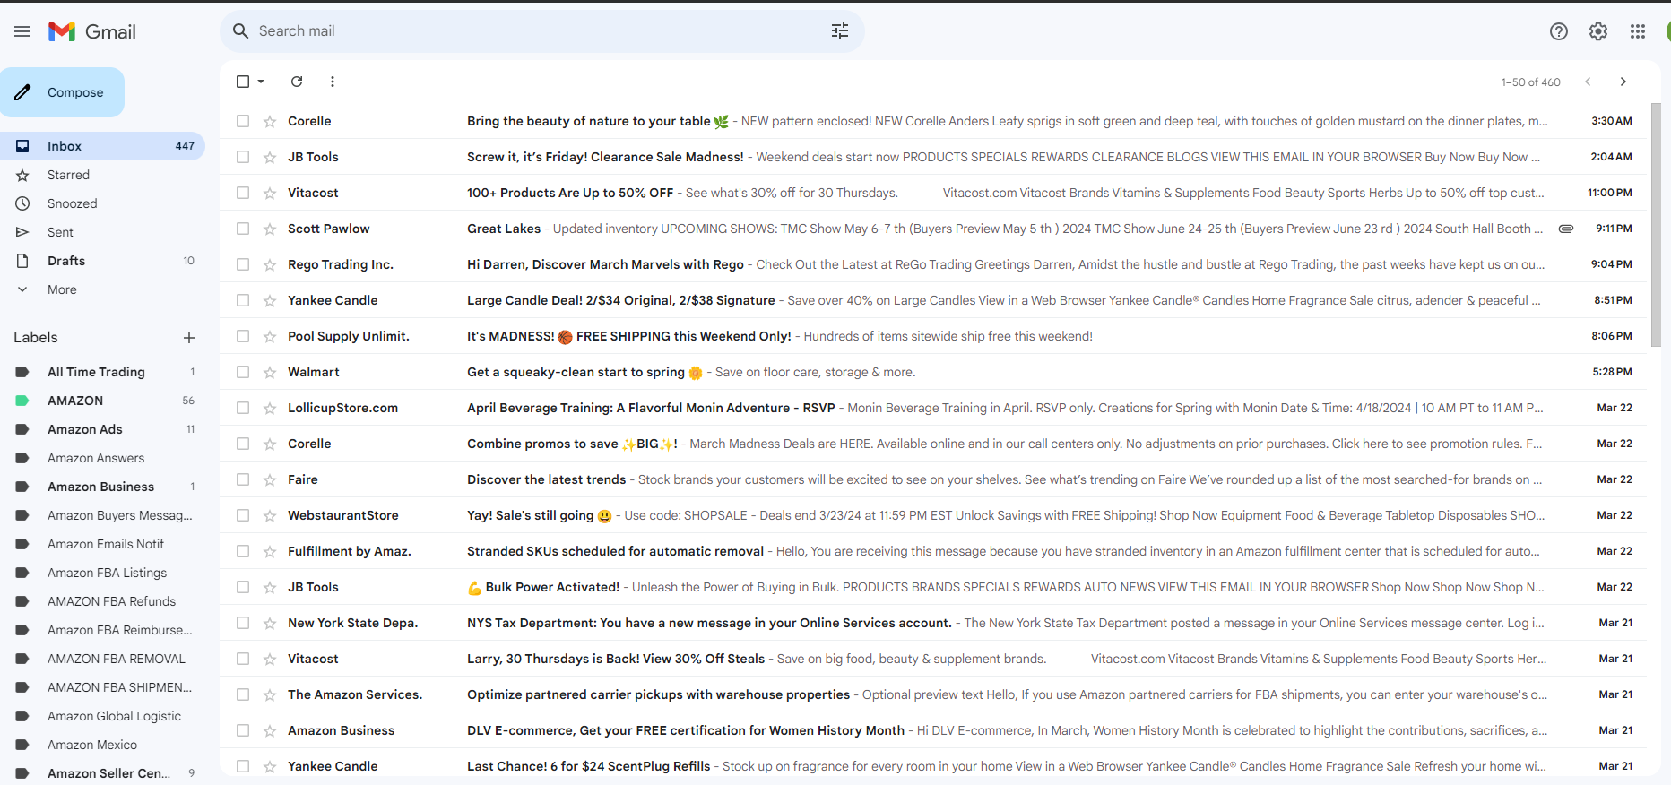Open the More options three-dot menu
Viewport: 1671px width, 785px height.
click(x=333, y=82)
